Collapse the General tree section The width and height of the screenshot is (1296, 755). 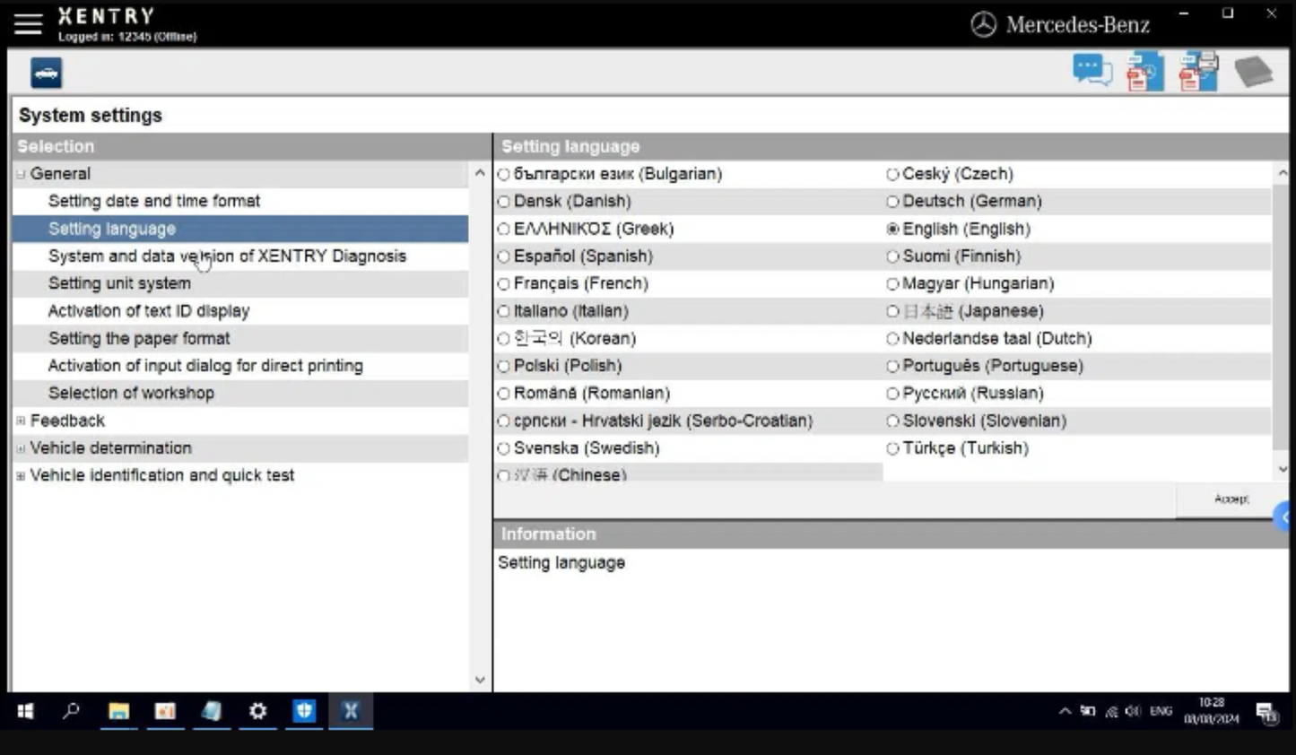(x=21, y=174)
